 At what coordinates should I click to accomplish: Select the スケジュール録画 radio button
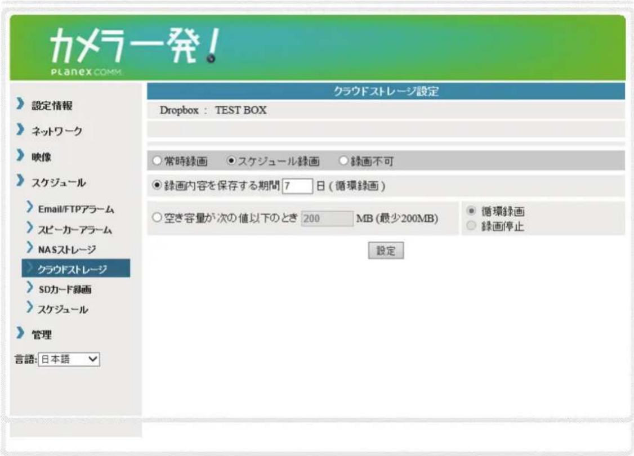coord(231,160)
